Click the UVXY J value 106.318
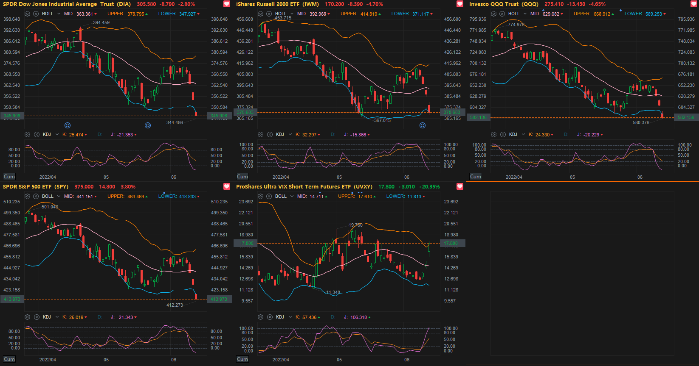699x366 pixels. pyautogui.click(x=359, y=317)
